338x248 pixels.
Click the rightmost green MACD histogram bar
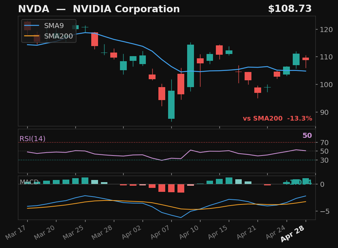(x=306, y=181)
